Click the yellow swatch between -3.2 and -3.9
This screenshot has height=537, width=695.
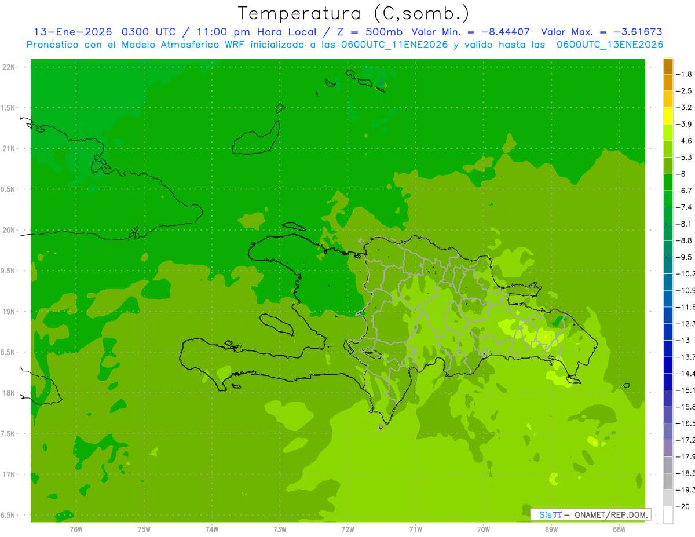pyautogui.click(x=668, y=116)
